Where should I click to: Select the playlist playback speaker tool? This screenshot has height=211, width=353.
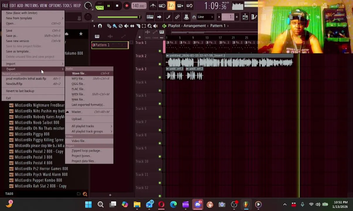155,26
